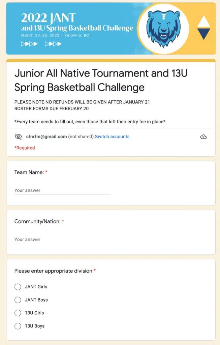Click the white arrows row in banner

click(x=41, y=44)
